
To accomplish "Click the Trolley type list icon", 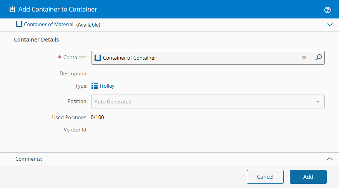I will [x=95, y=86].
